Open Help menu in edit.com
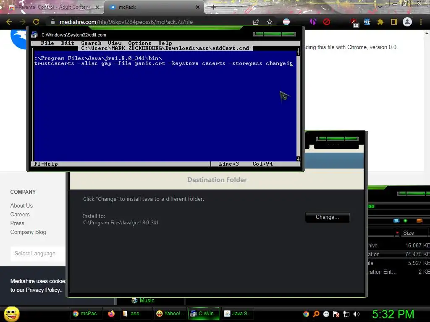The width and height of the screenshot is (430, 322). tap(165, 43)
